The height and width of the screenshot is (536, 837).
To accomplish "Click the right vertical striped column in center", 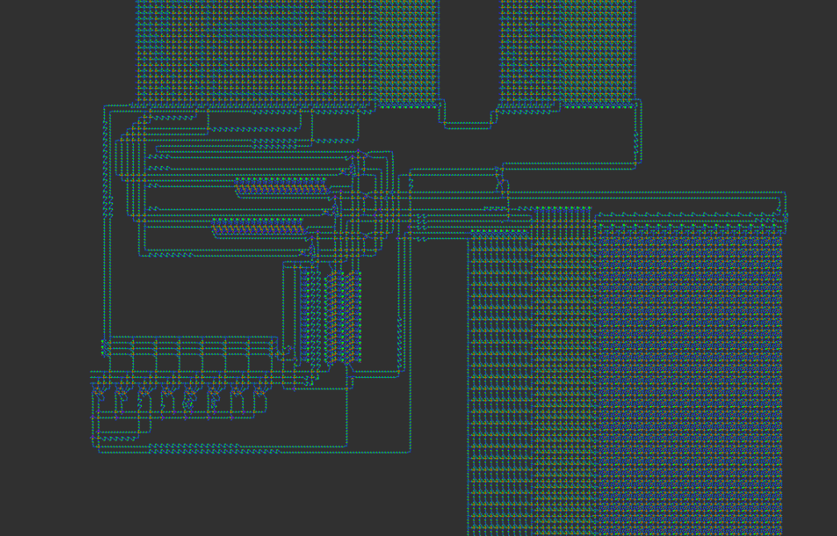I will click(343, 317).
